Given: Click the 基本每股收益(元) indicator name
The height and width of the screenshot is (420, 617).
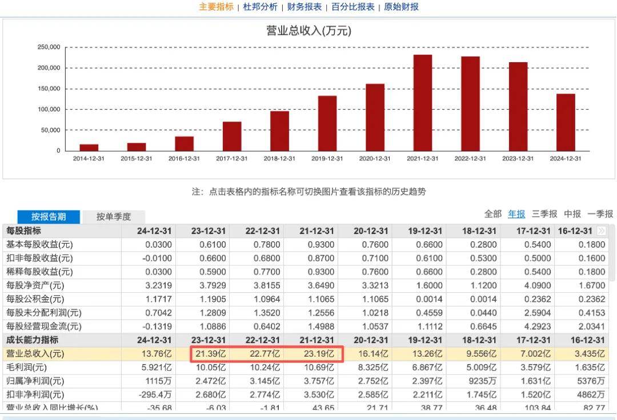Looking at the screenshot, I should click(x=39, y=244).
